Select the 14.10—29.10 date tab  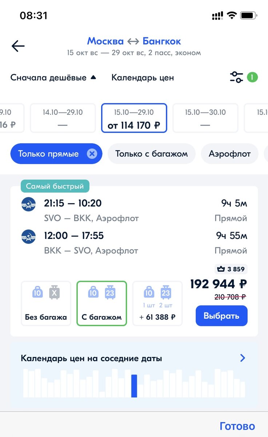click(63, 118)
